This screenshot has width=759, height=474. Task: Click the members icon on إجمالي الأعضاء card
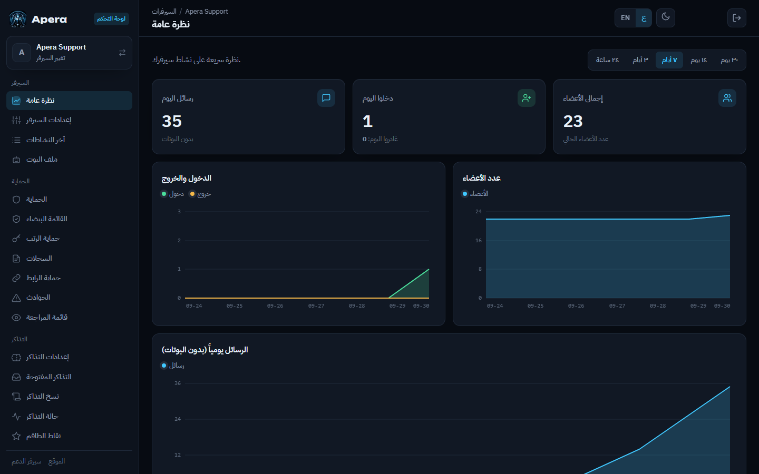coord(727,98)
